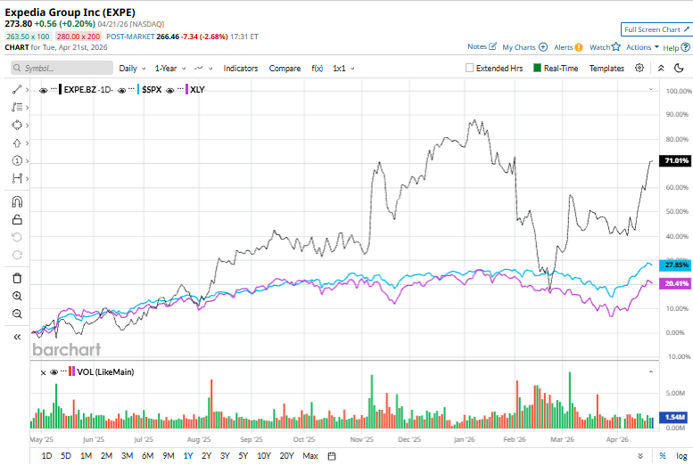Hide the XLY comparison eye icon
This screenshot has width=693, height=465.
tap(170, 90)
